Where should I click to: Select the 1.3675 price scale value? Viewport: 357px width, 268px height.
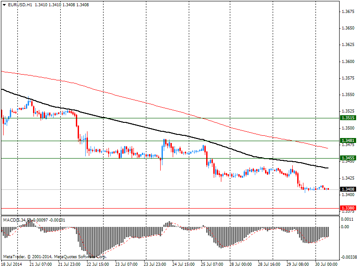point(349,12)
